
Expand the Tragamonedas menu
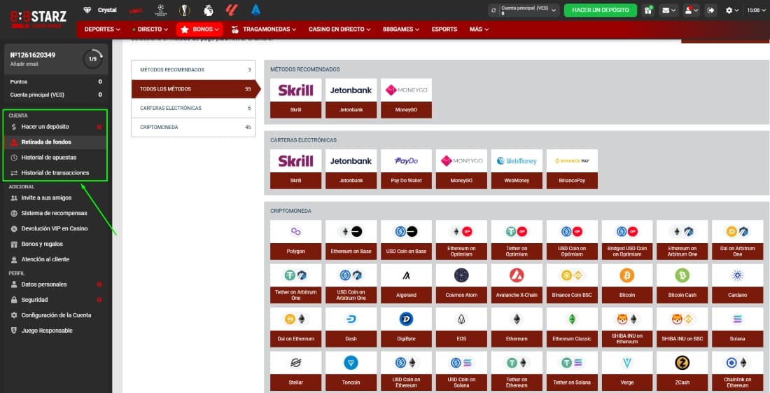click(264, 29)
